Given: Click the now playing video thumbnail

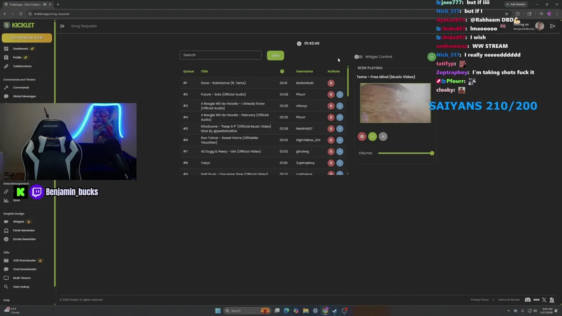Looking at the screenshot, I should pyautogui.click(x=395, y=103).
